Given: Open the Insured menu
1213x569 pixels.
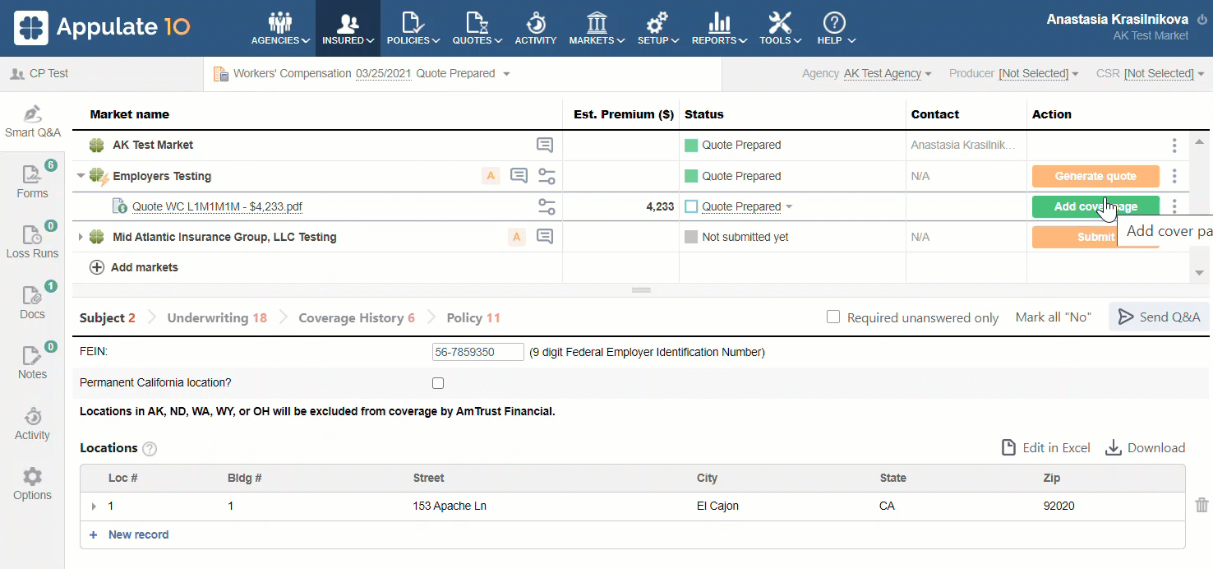Looking at the screenshot, I should coord(348,28).
